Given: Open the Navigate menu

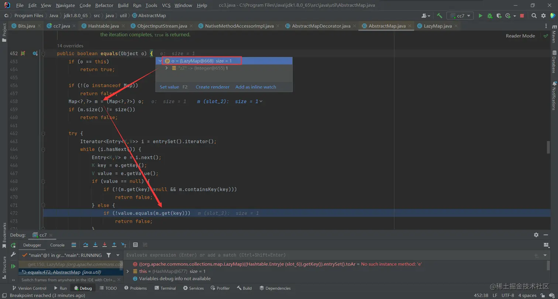Looking at the screenshot, I should coord(65,6).
